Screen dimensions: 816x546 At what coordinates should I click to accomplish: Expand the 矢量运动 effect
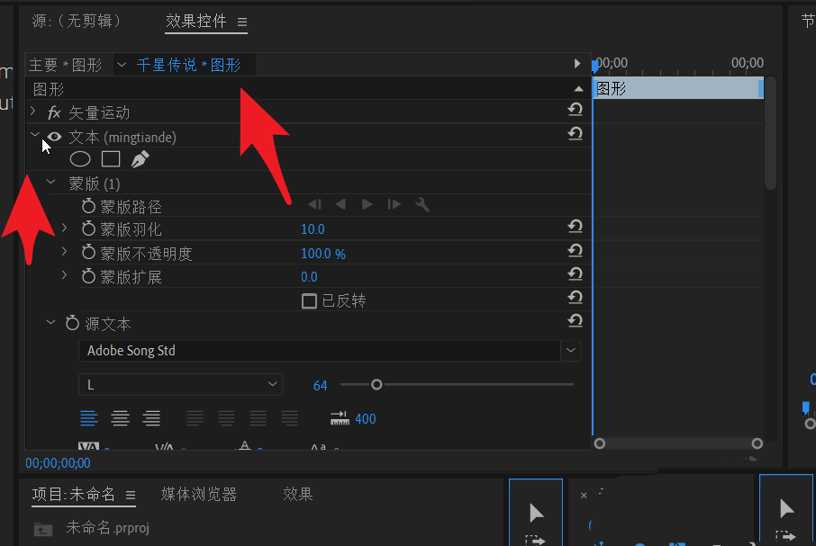[33, 112]
